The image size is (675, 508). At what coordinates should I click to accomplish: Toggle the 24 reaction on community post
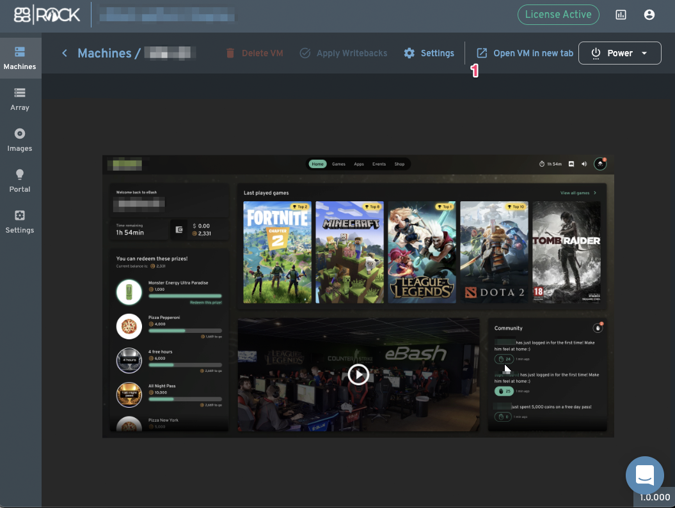coord(504,359)
